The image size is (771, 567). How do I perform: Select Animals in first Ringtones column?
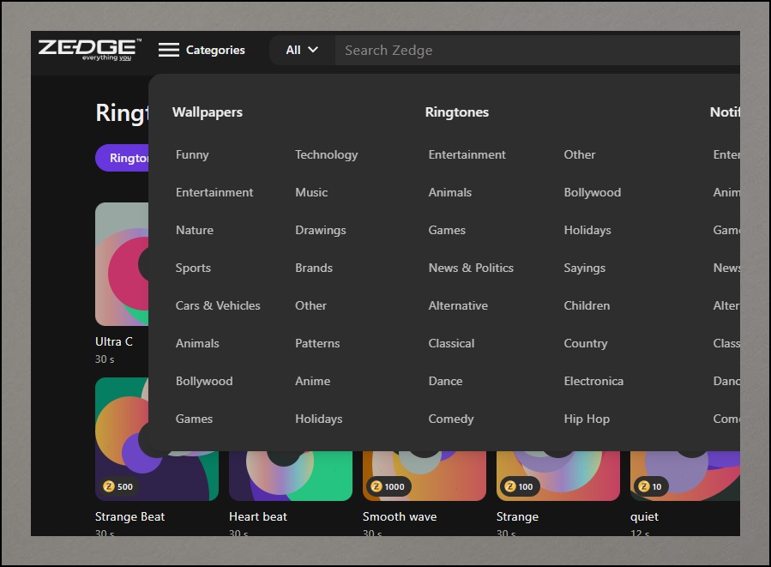[x=450, y=192]
